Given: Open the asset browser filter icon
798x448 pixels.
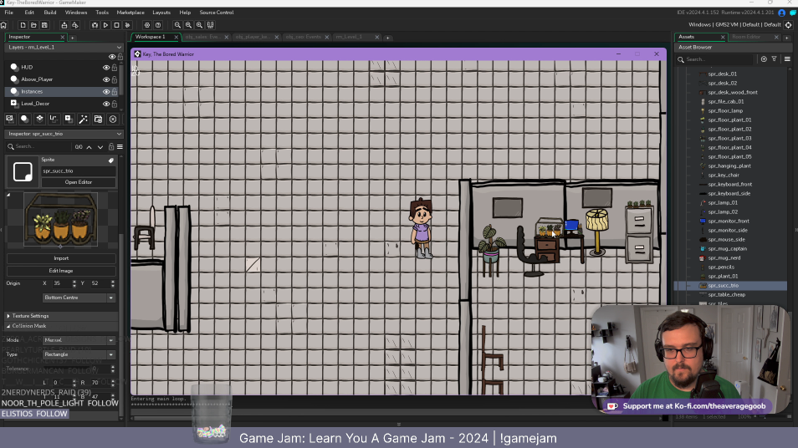Looking at the screenshot, I should pyautogui.click(x=775, y=59).
